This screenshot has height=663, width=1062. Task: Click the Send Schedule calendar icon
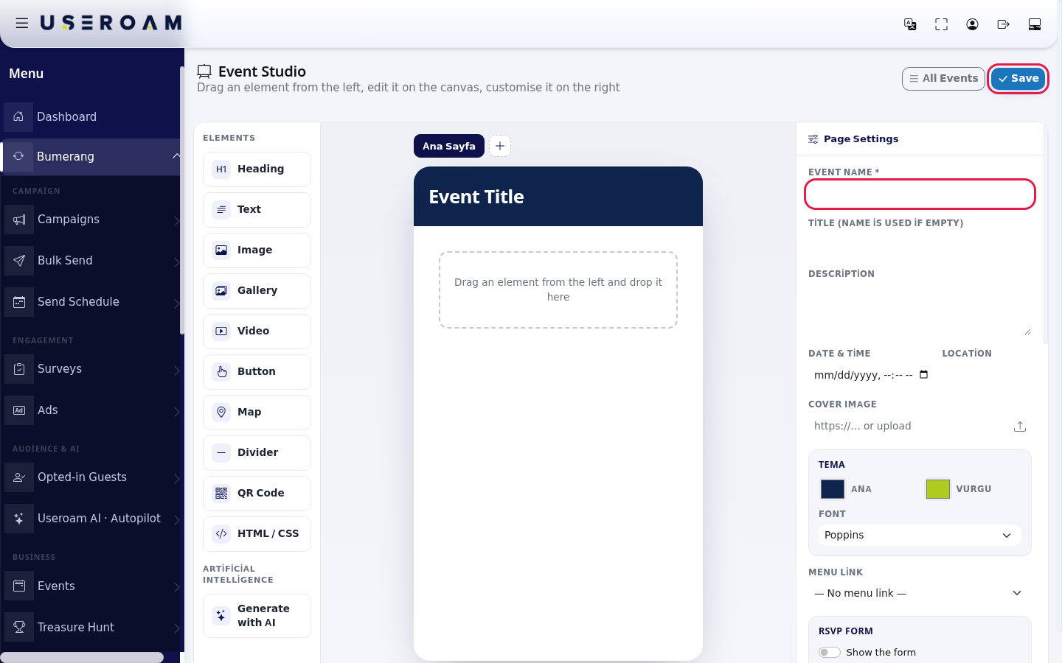(19, 302)
